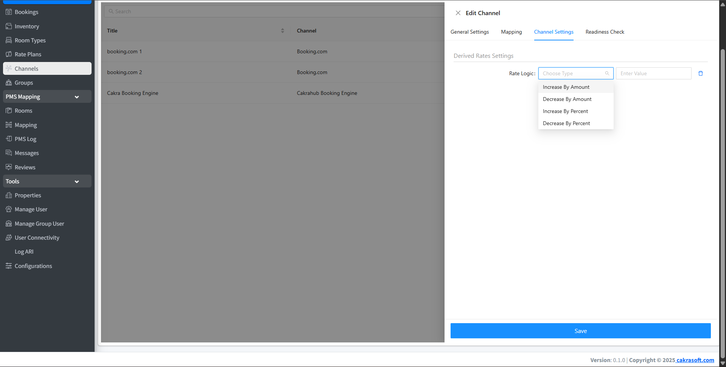Click the Bookings icon in the sidebar

point(9,12)
